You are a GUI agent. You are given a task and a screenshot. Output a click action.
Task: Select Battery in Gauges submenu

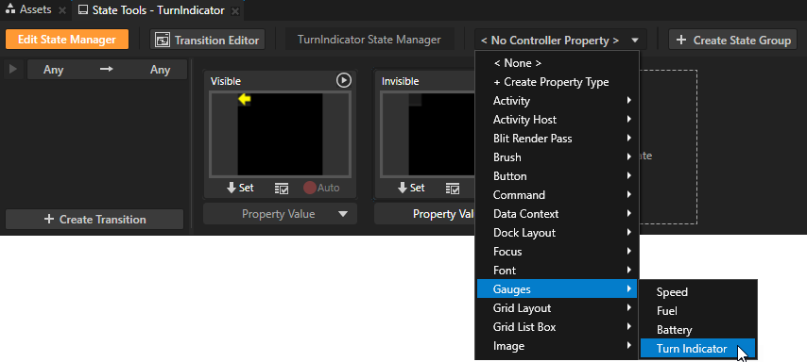[697, 330]
